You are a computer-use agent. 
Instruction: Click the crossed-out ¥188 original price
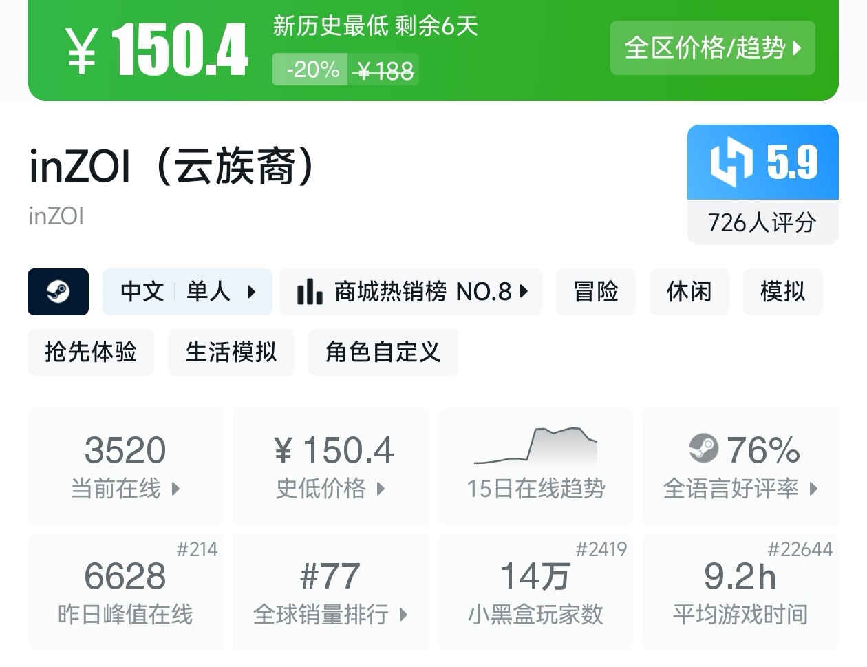coord(385,70)
